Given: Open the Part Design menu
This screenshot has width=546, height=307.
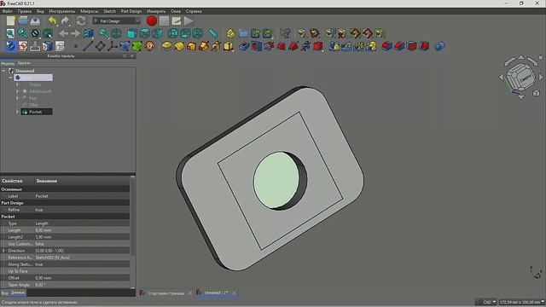Looking at the screenshot, I should click(x=131, y=11).
